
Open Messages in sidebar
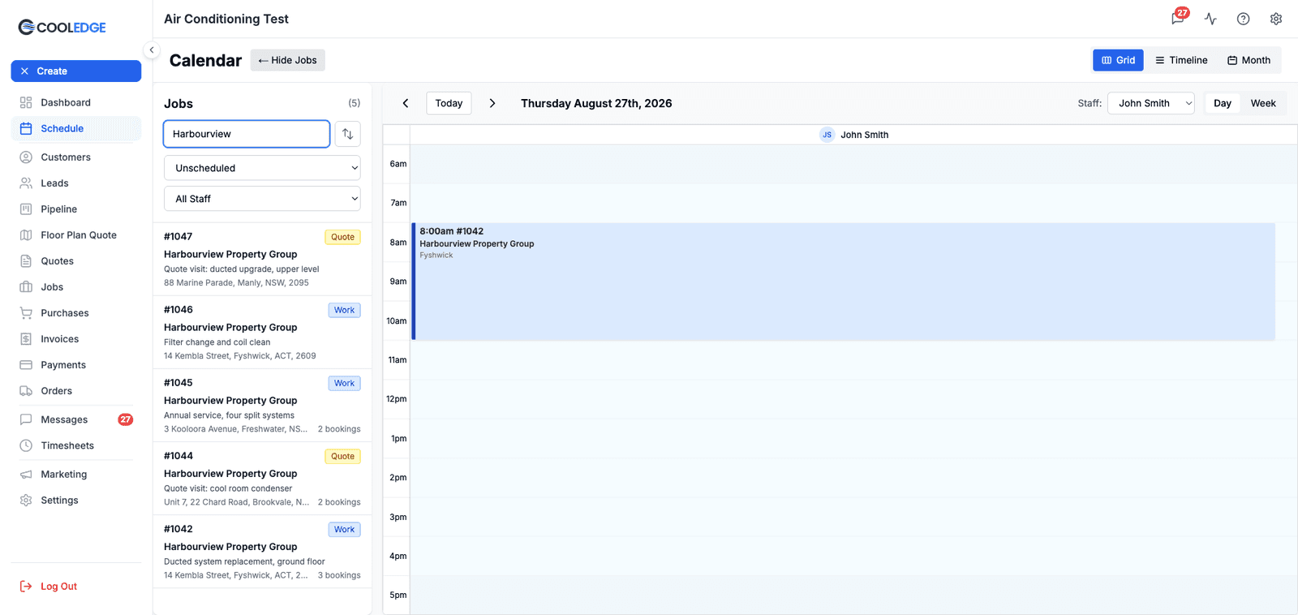[76, 419]
